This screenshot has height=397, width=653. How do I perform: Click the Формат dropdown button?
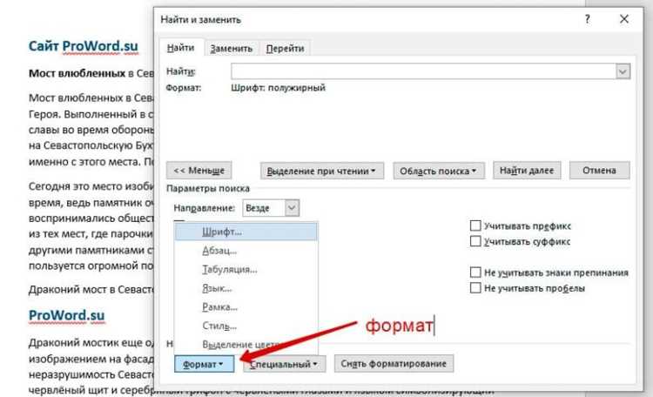pyautogui.click(x=204, y=364)
